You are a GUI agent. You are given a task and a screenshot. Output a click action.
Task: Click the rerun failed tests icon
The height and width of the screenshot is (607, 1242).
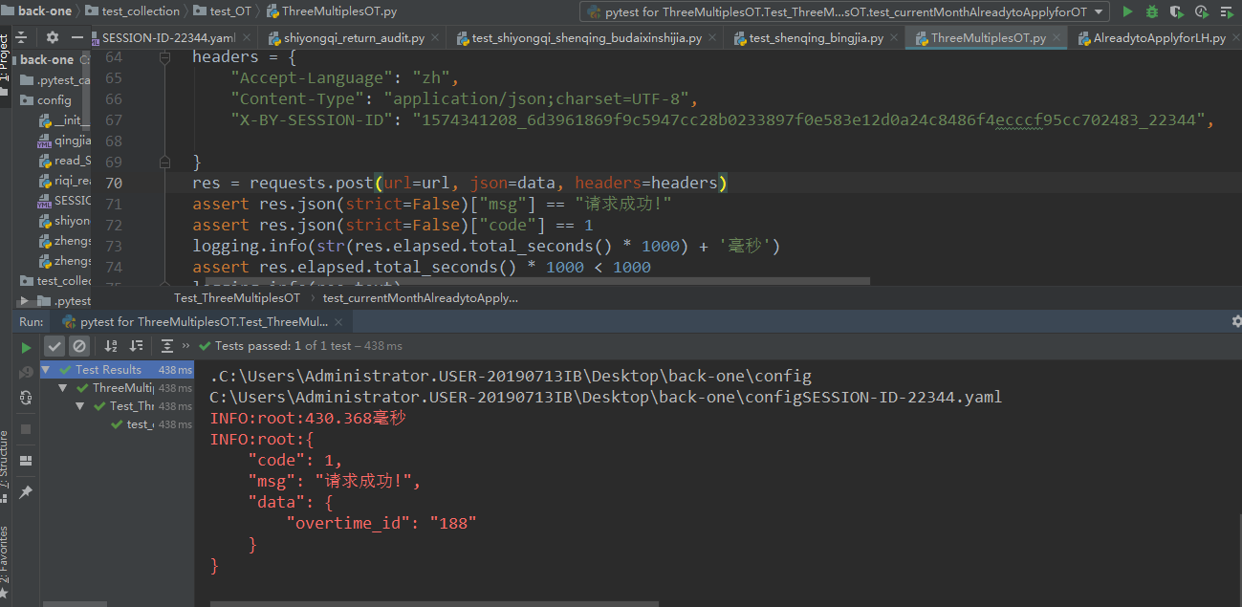click(26, 371)
